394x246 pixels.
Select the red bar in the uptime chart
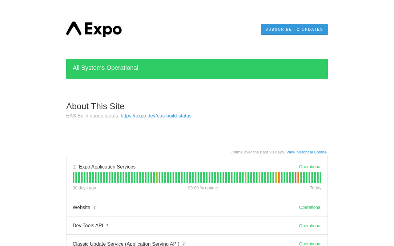click(295, 177)
